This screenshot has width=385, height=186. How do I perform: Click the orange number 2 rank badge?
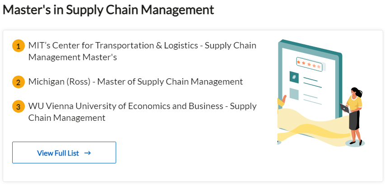click(x=19, y=82)
